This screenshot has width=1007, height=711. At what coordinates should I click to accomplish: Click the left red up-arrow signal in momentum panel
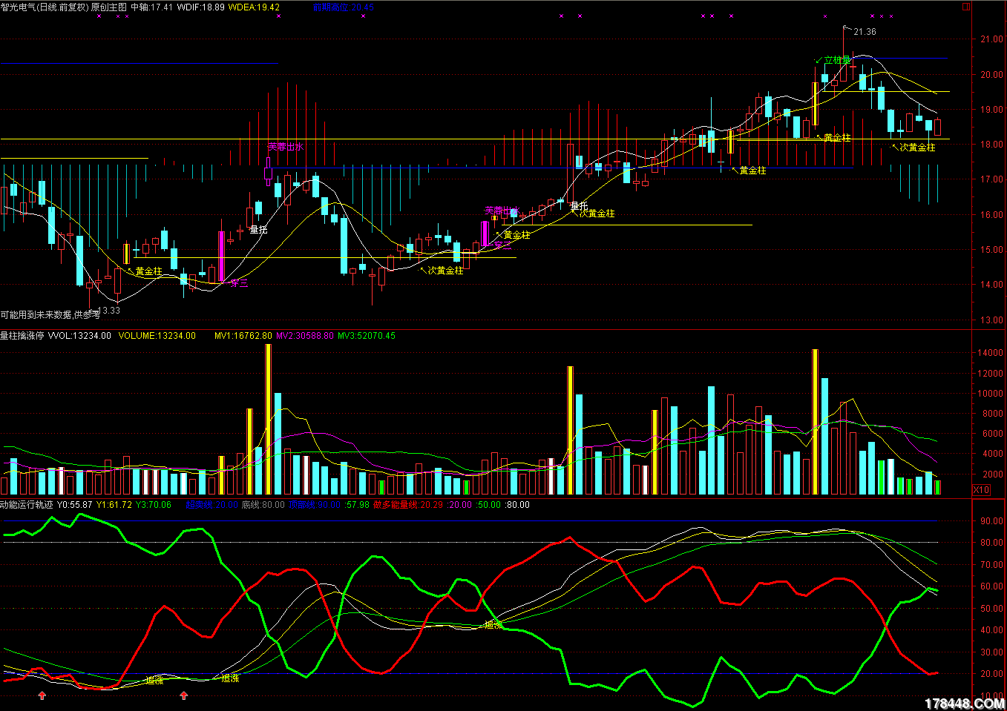[x=42, y=695]
